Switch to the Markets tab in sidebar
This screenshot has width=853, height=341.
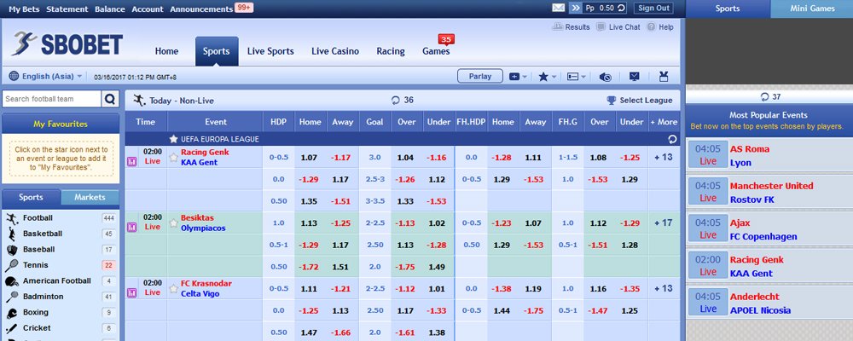[x=90, y=198]
